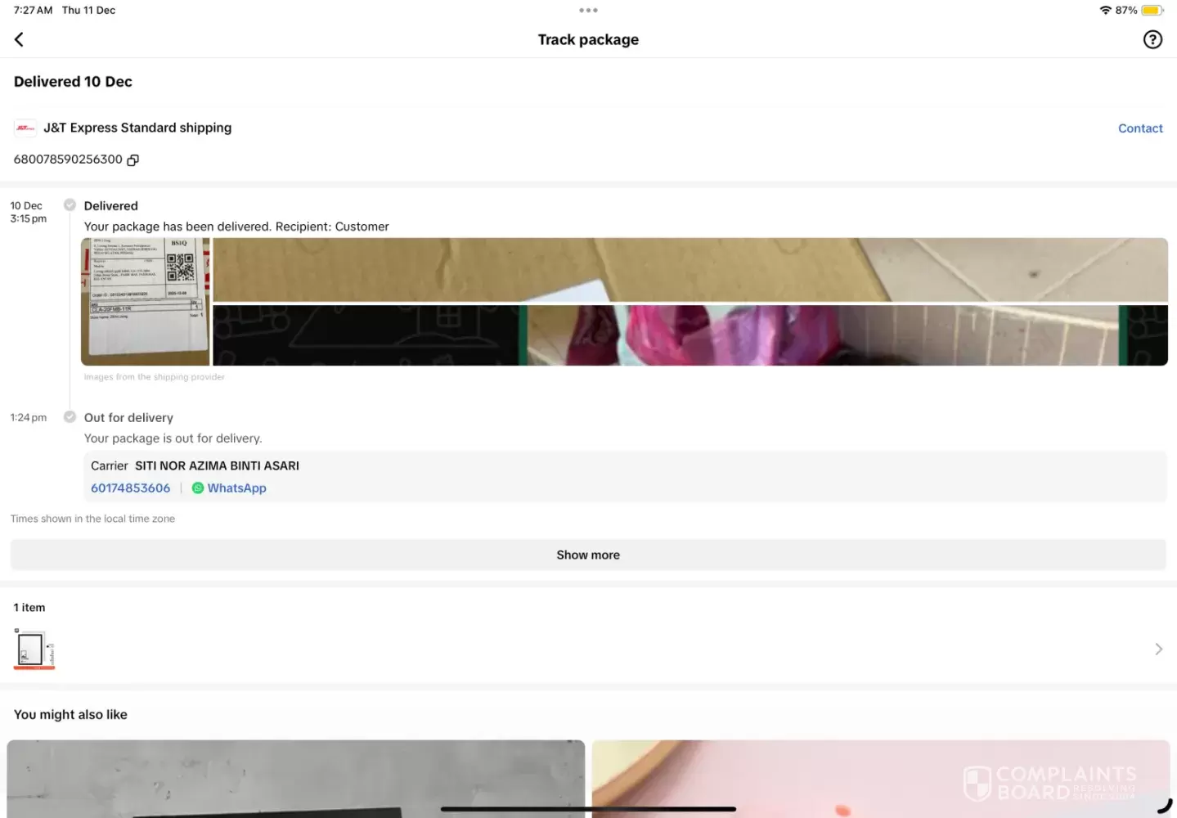Tap the J&T Express carrier logo
This screenshot has height=818, width=1177.
pos(25,128)
